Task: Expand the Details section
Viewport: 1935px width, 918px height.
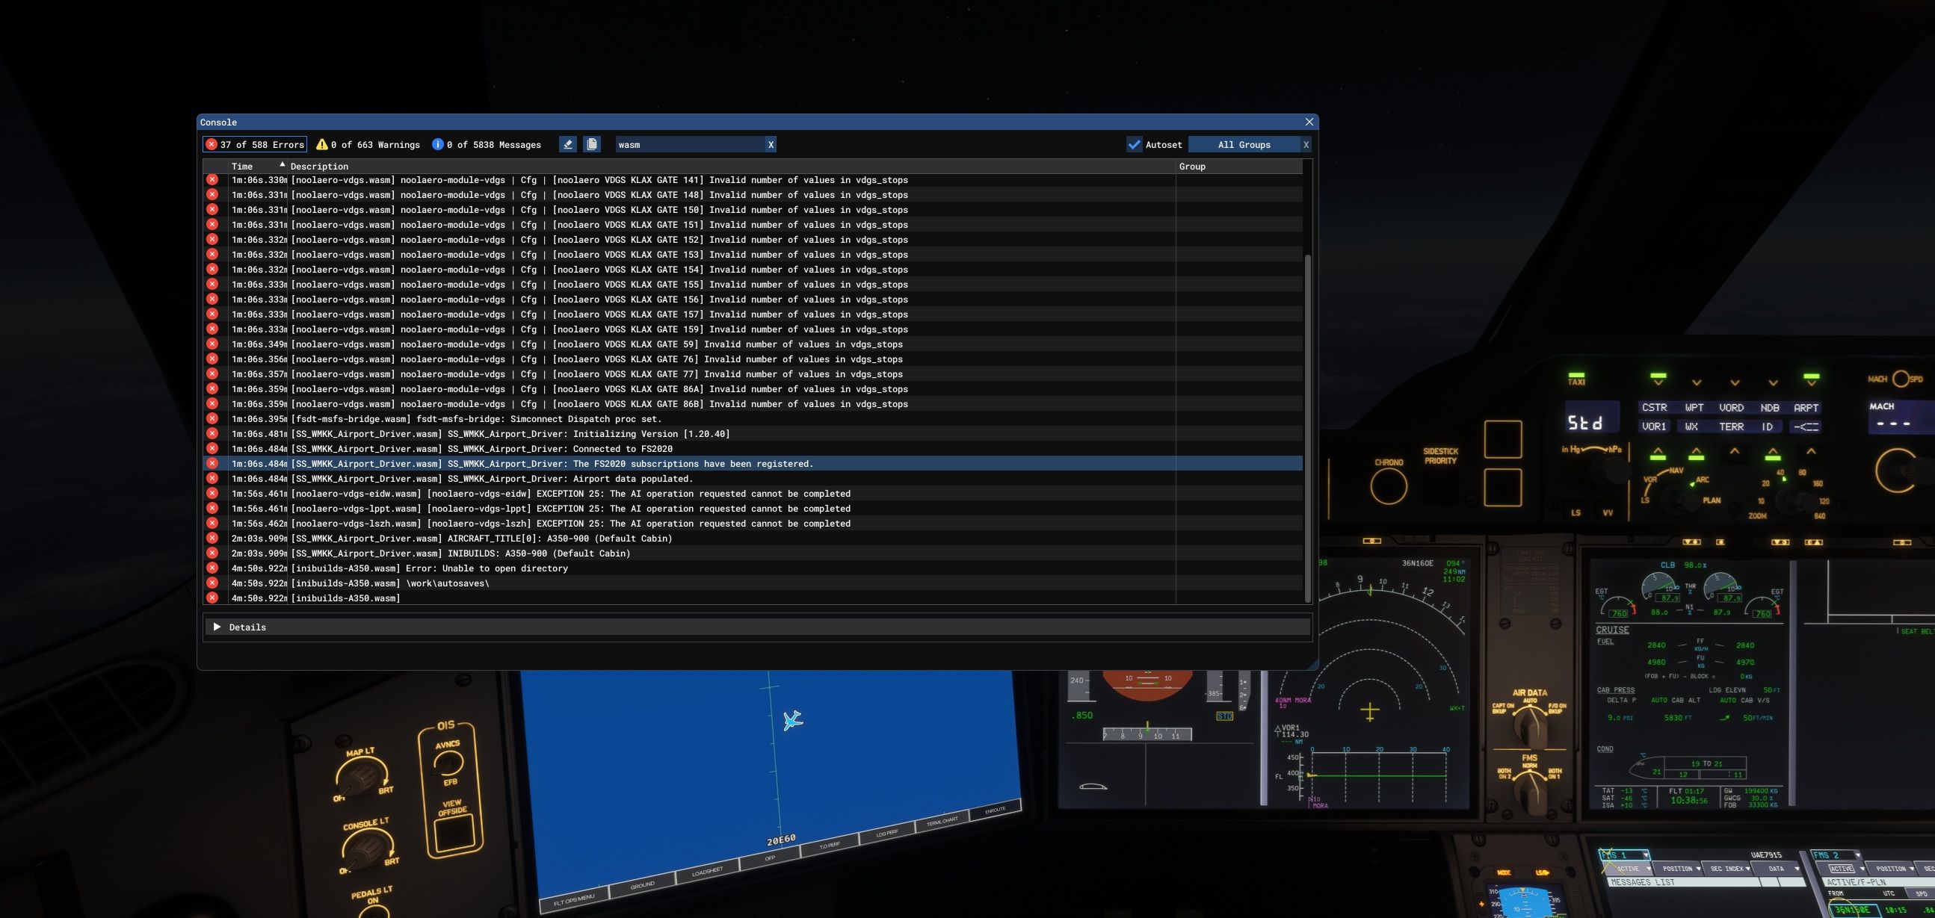Action: 217,627
